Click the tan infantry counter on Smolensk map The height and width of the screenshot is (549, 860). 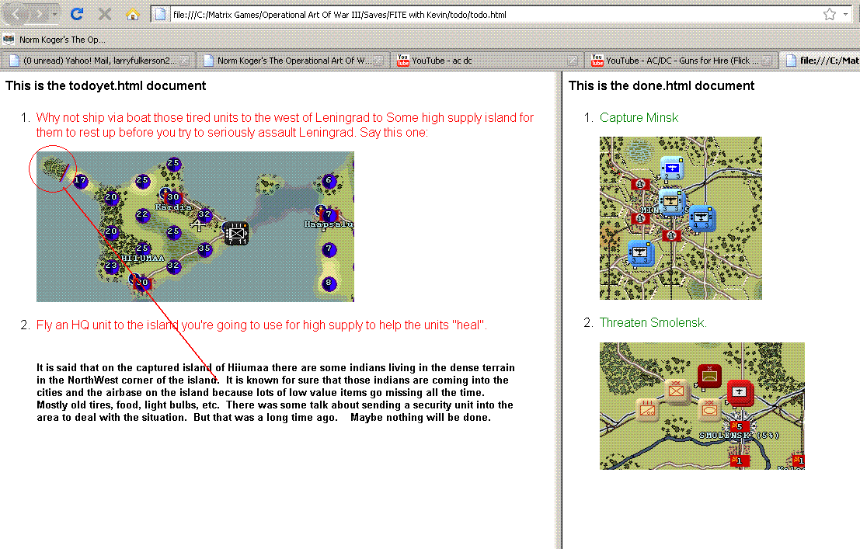[x=676, y=391]
